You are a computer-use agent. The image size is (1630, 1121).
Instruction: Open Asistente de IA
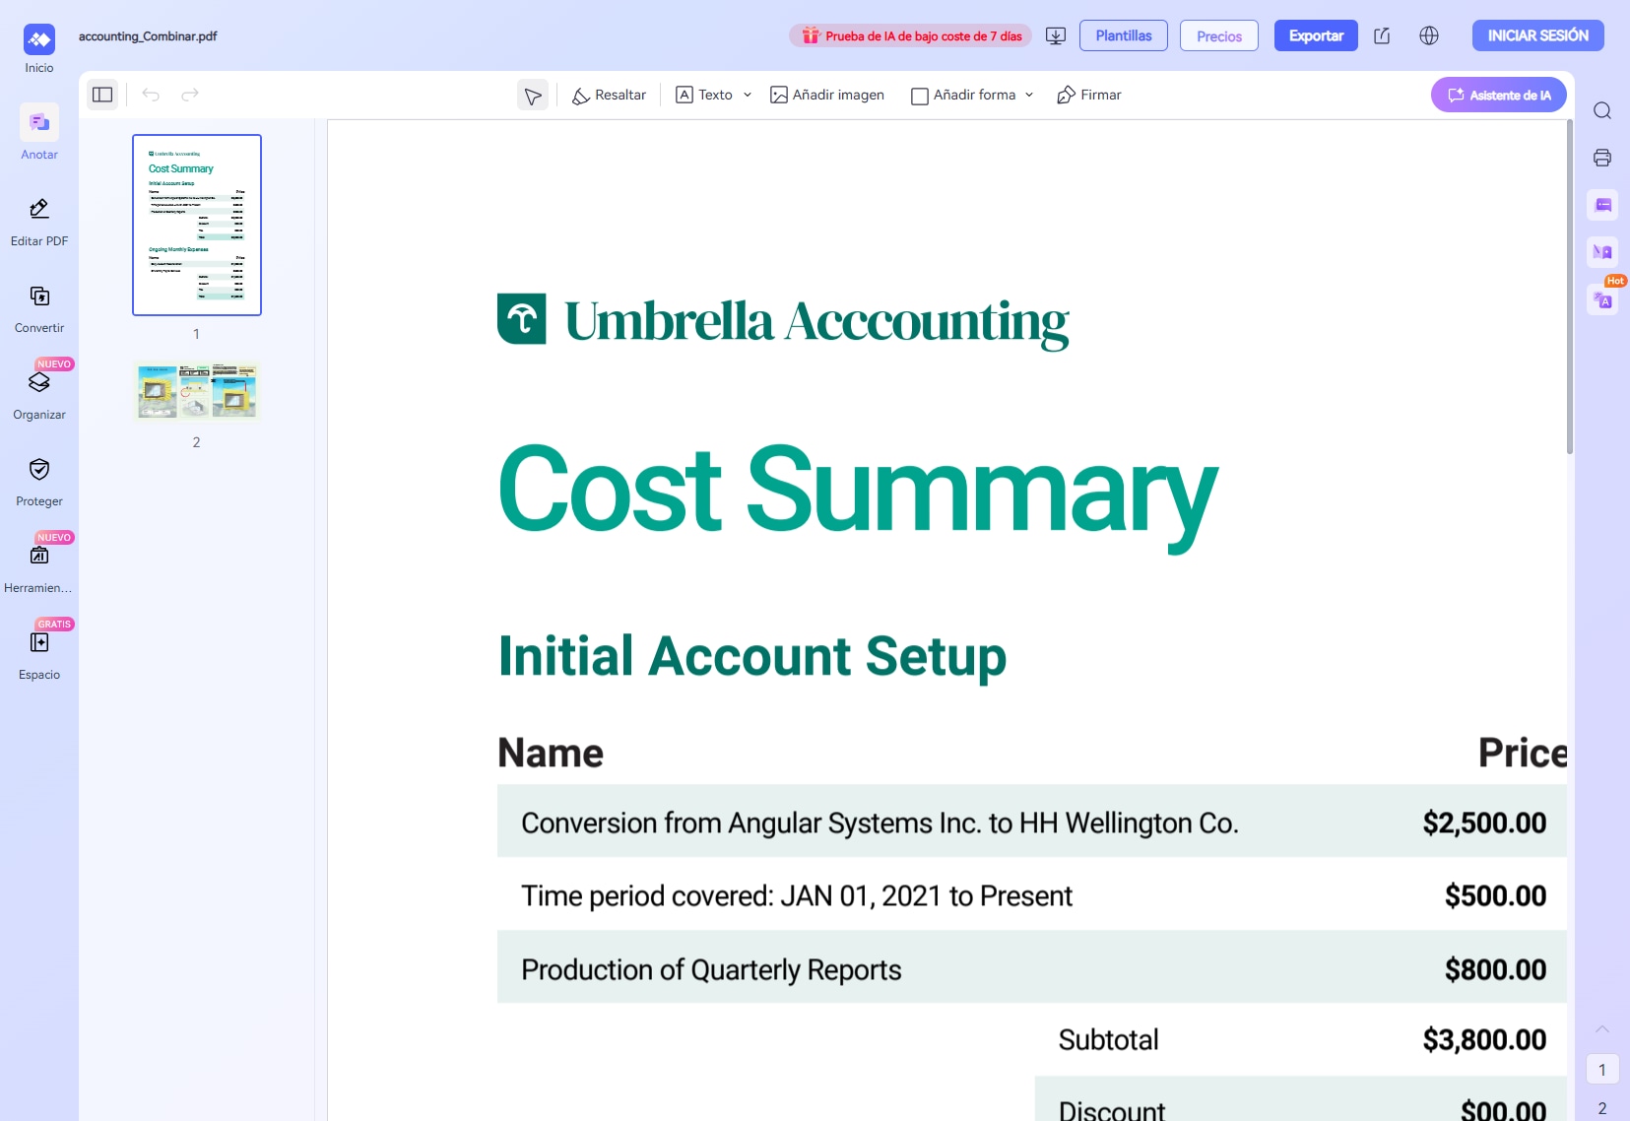[1498, 95]
